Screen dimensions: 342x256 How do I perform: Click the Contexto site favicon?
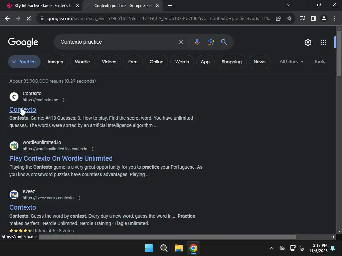(14, 97)
